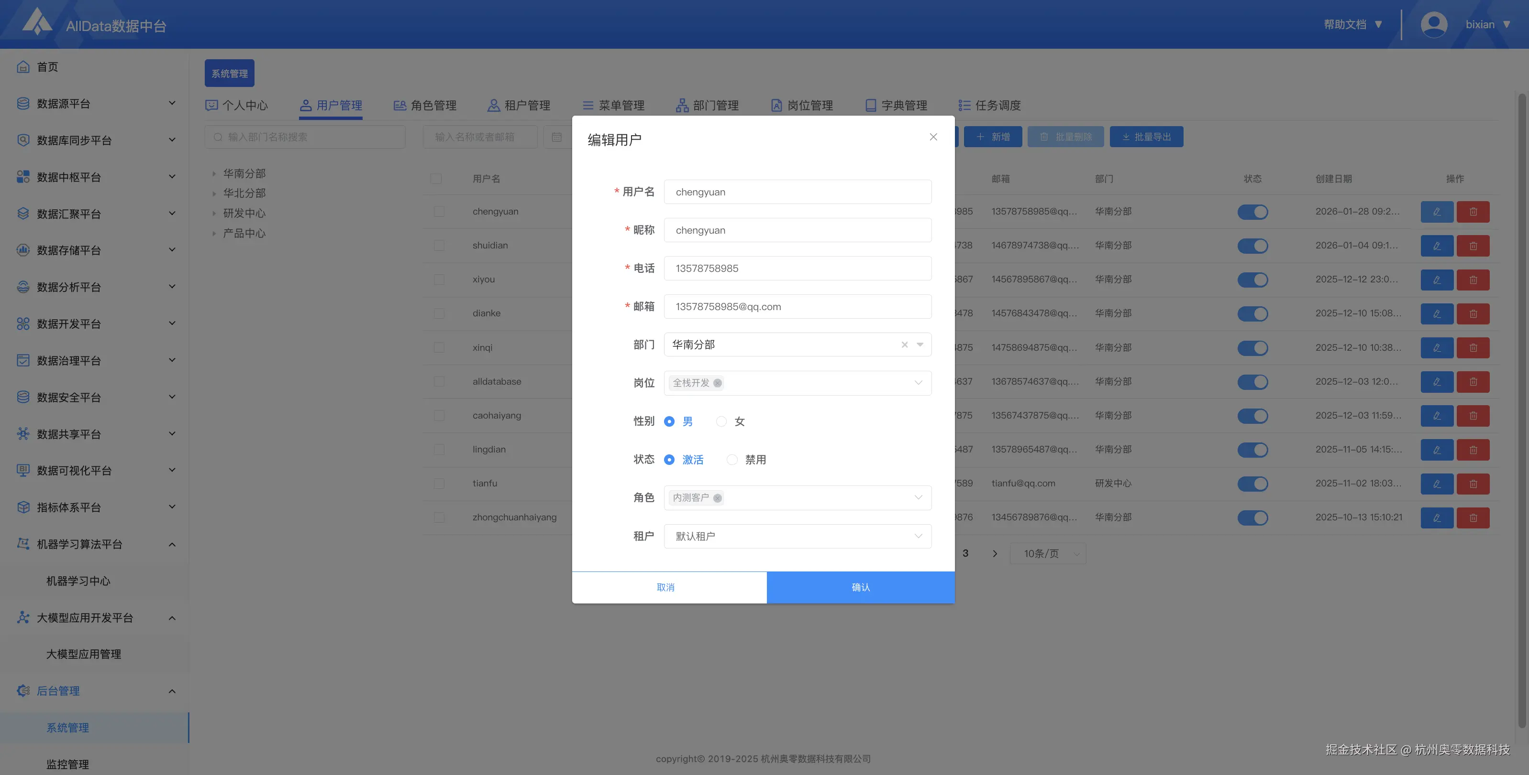Remove the 全栈开发 position tag
Screen dimensions: 1529x775
click(718, 383)
